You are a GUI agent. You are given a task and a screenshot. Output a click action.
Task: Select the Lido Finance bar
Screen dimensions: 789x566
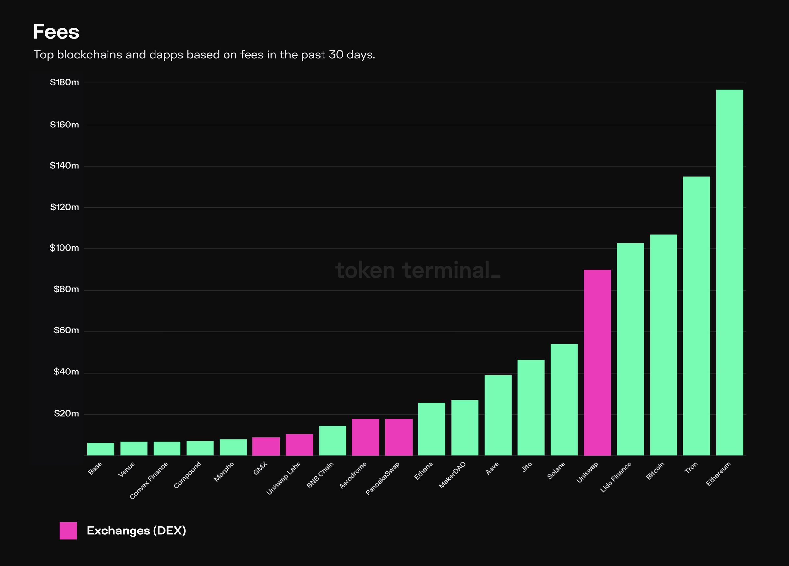(x=630, y=349)
